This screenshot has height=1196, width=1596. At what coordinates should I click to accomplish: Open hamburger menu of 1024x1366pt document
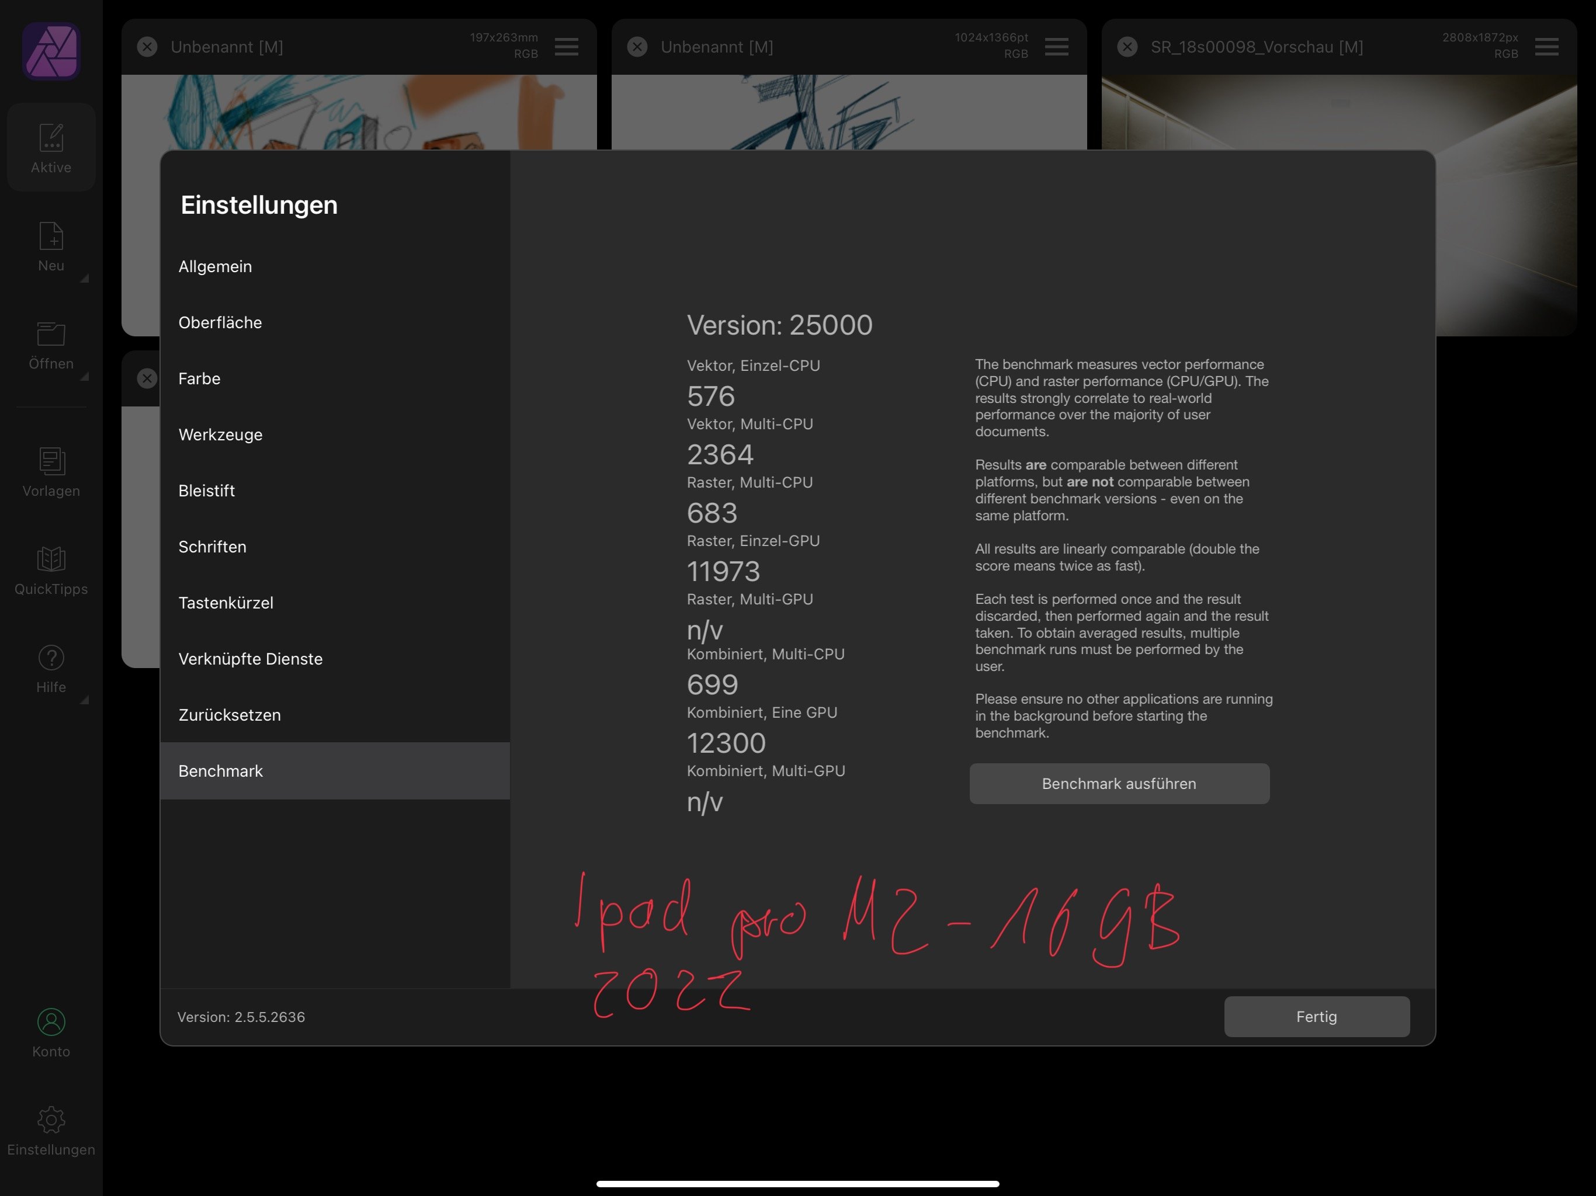[1056, 47]
